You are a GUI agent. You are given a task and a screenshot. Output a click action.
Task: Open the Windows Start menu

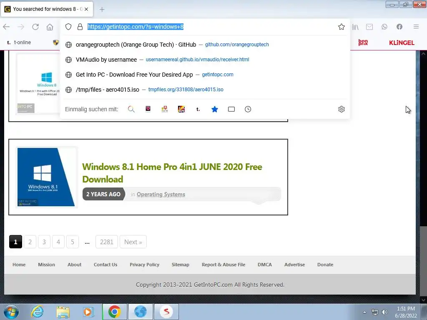tap(11, 312)
